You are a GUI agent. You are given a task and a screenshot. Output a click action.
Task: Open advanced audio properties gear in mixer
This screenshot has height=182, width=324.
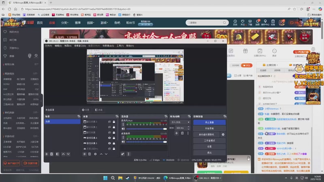click(x=123, y=154)
